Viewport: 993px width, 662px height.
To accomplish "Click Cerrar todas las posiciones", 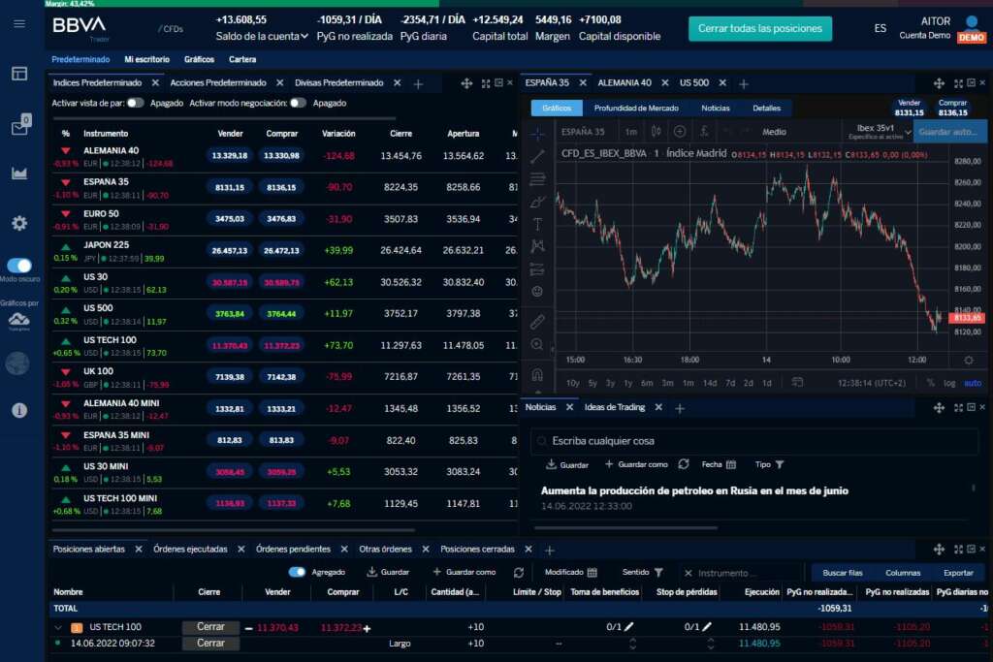I will pyautogui.click(x=760, y=28).
